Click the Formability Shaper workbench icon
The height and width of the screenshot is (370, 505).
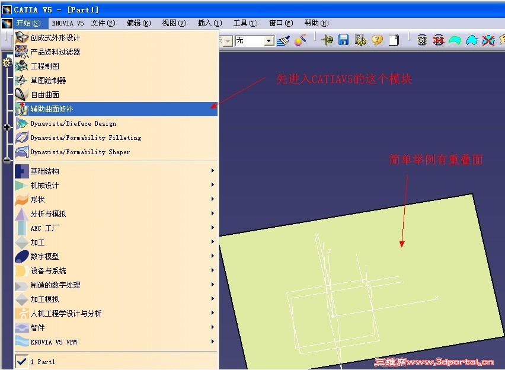point(22,152)
